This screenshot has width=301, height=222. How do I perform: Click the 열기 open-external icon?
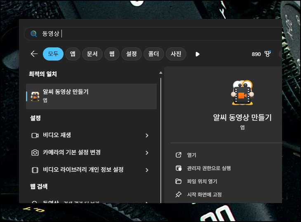click(x=179, y=155)
